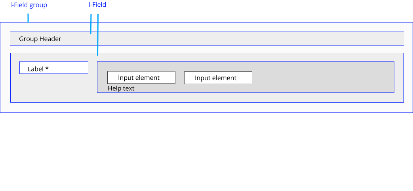Click the word 'group' in the I-Field group label
The image size is (413, 191).
pyautogui.click(x=38, y=5)
